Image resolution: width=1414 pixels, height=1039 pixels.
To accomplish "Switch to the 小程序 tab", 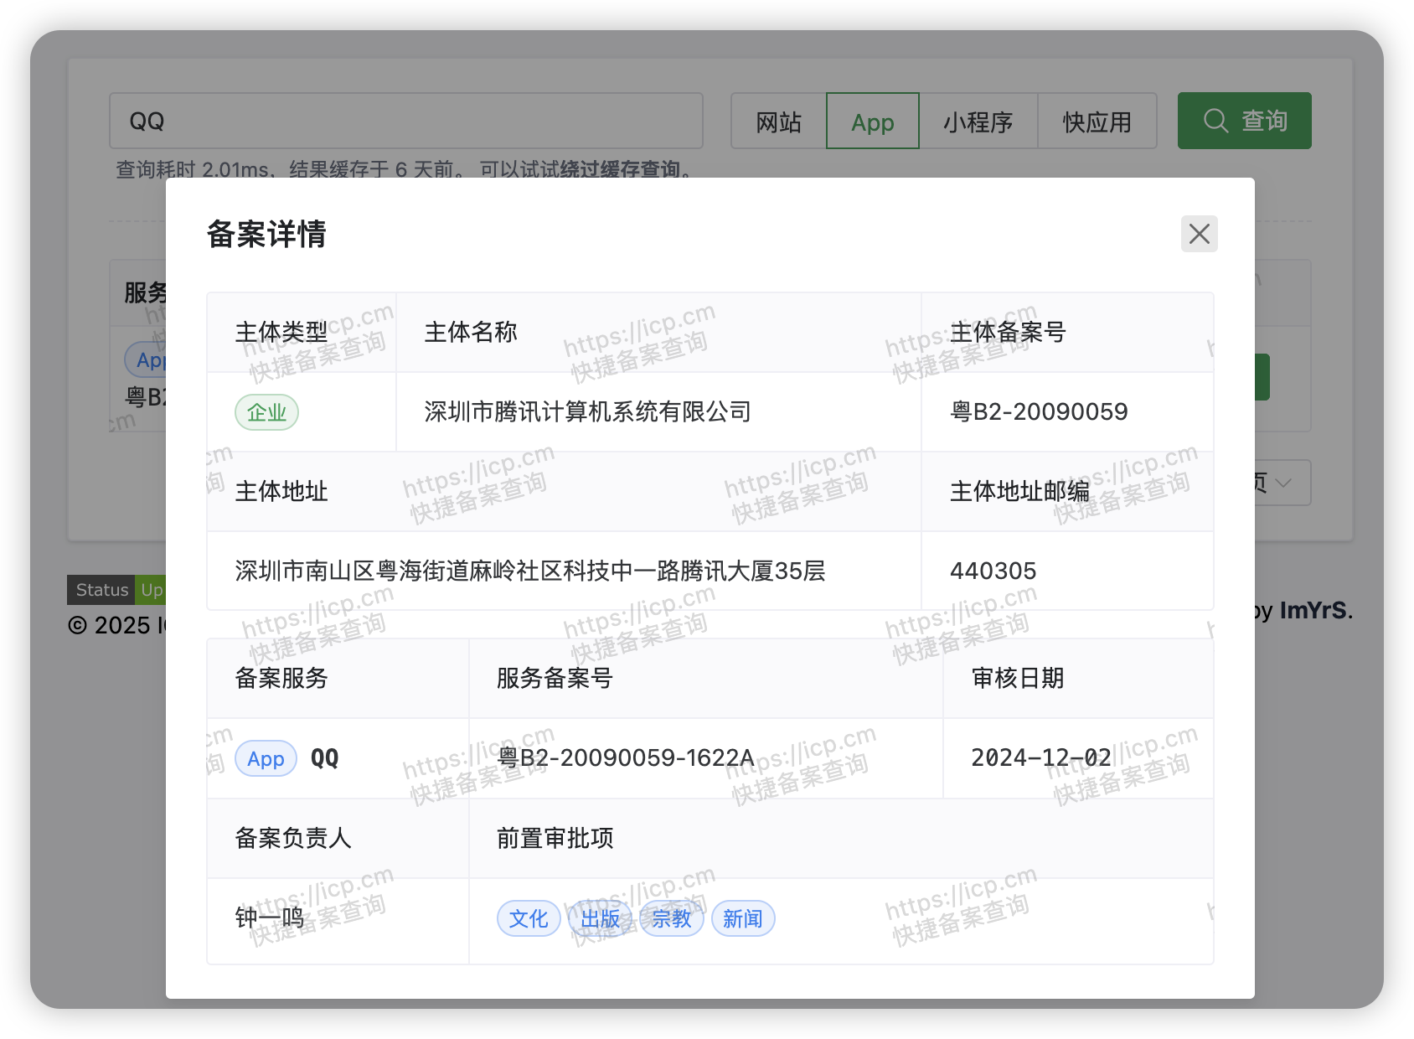I will 978,121.
